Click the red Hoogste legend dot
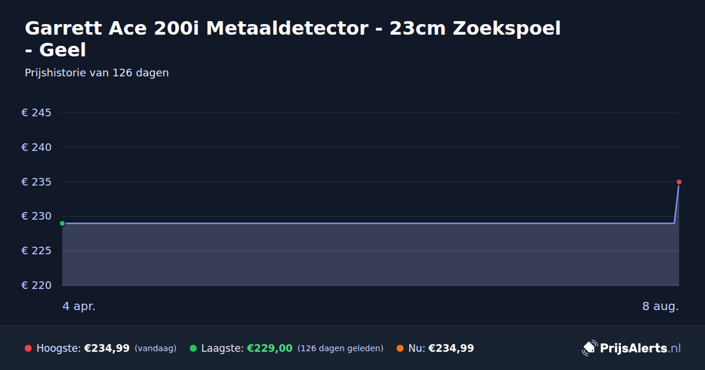The height and width of the screenshot is (370, 705). point(28,348)
